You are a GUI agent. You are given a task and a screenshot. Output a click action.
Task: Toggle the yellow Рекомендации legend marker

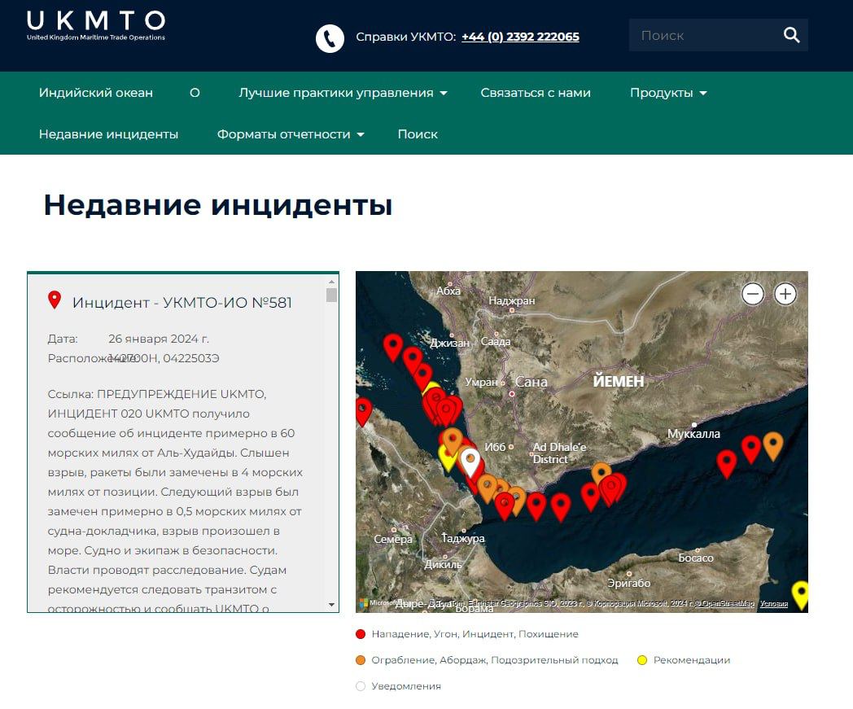pos(642,660)
